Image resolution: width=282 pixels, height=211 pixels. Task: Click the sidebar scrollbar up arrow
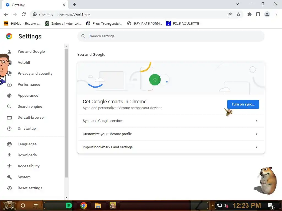67,46
